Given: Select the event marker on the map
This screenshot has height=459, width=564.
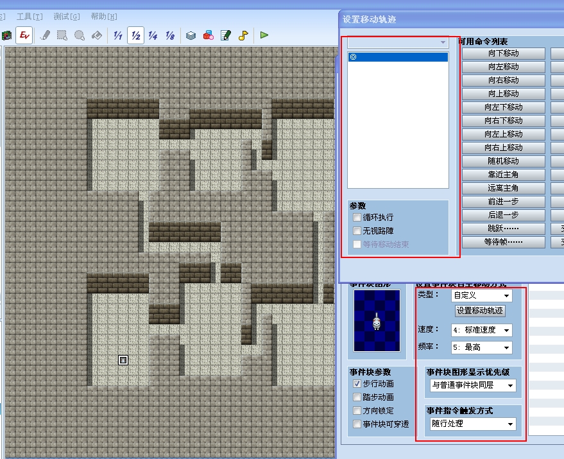Looking at the screenshot, I should pos(123,360).
